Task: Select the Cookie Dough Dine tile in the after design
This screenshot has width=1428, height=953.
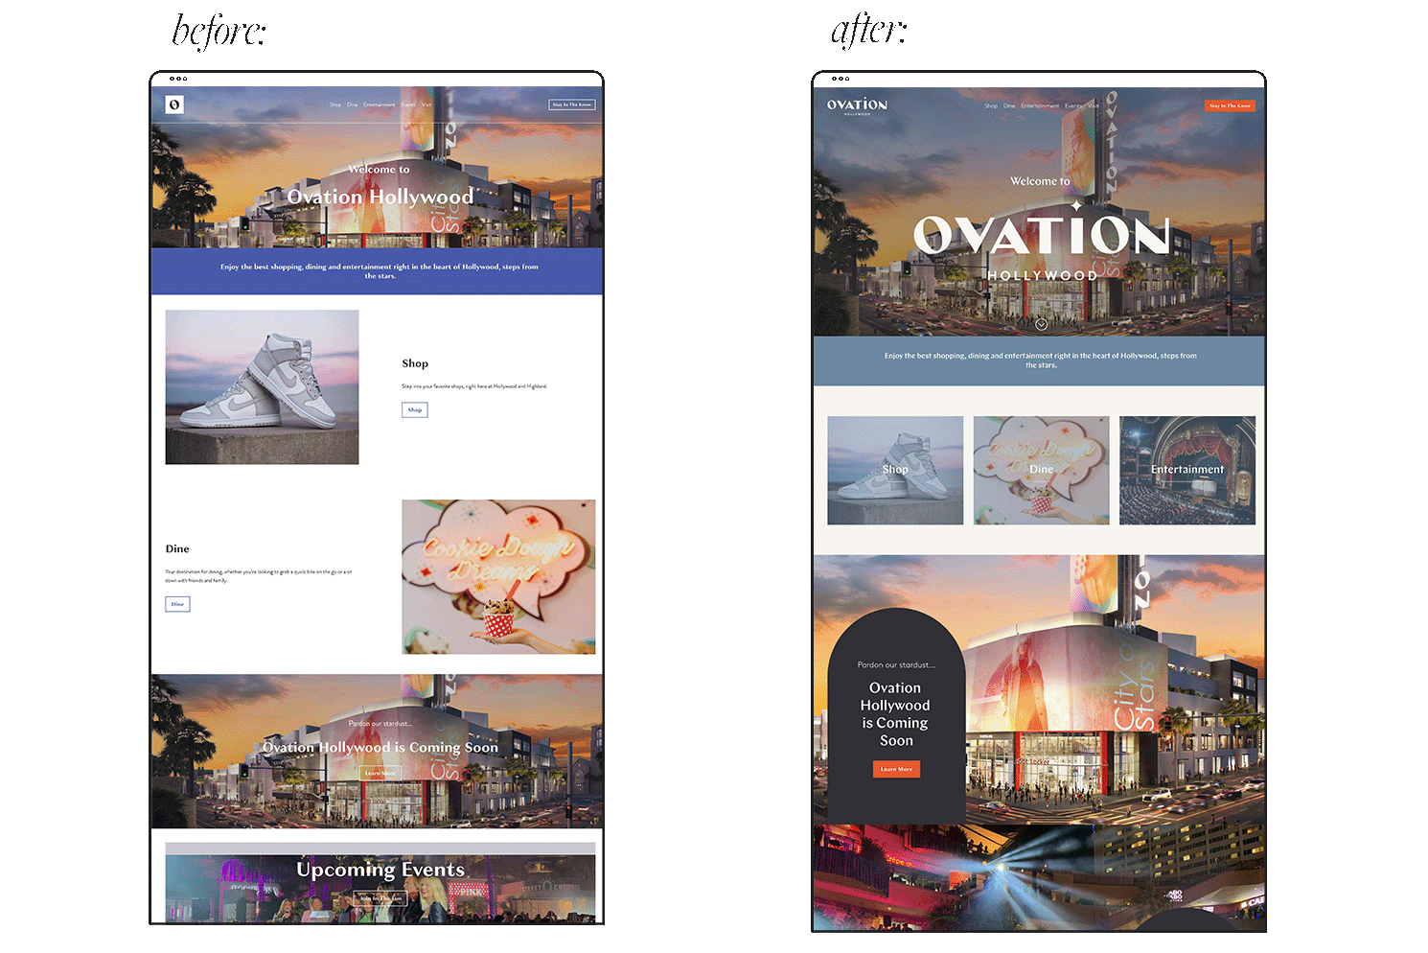Action: (1041, 470)
